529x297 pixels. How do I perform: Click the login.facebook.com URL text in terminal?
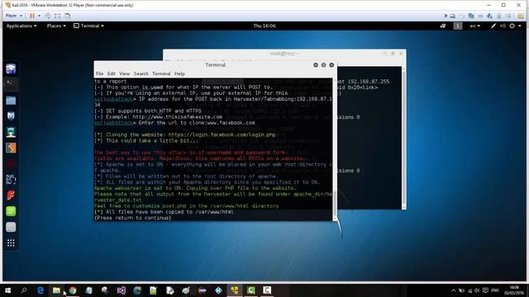(x=222, y=134)
